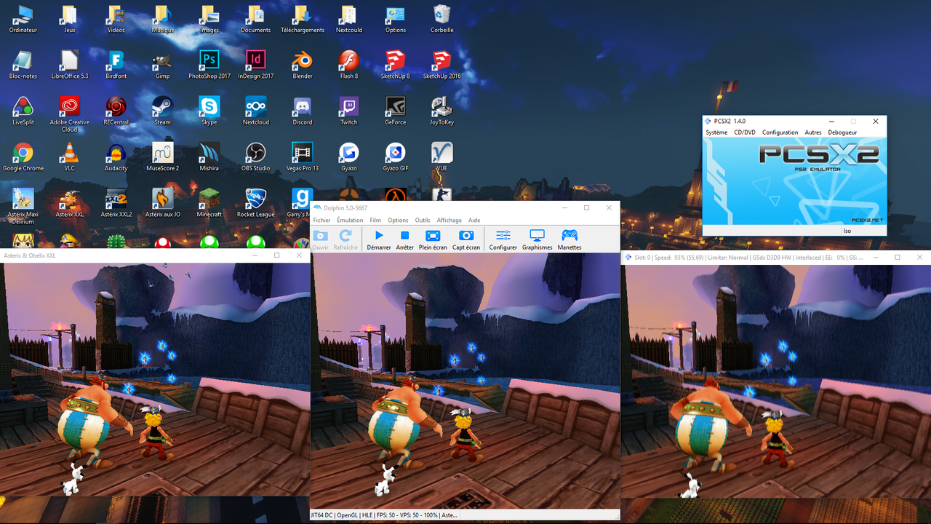This screenshot has height=524, width=931.
Task: Select Rocket League desktop shortcut
Action: [256, 203]
